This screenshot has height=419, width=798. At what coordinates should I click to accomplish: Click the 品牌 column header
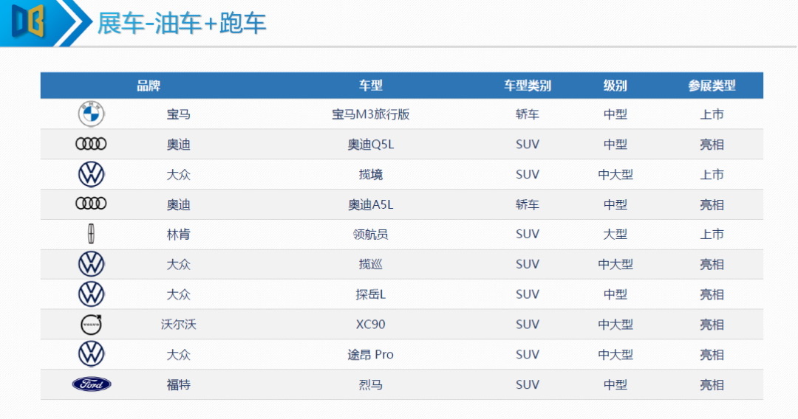148,86
